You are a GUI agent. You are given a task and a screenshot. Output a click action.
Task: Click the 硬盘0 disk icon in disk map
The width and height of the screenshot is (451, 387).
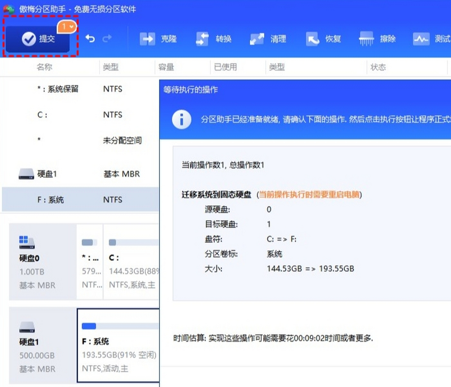tap(27, 242)
